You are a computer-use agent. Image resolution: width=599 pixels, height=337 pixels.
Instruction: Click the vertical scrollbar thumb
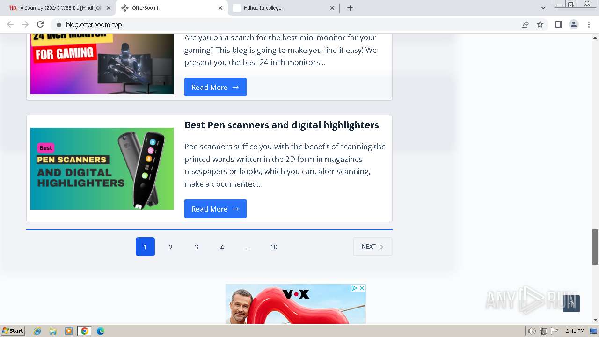(x=595, y=247)
